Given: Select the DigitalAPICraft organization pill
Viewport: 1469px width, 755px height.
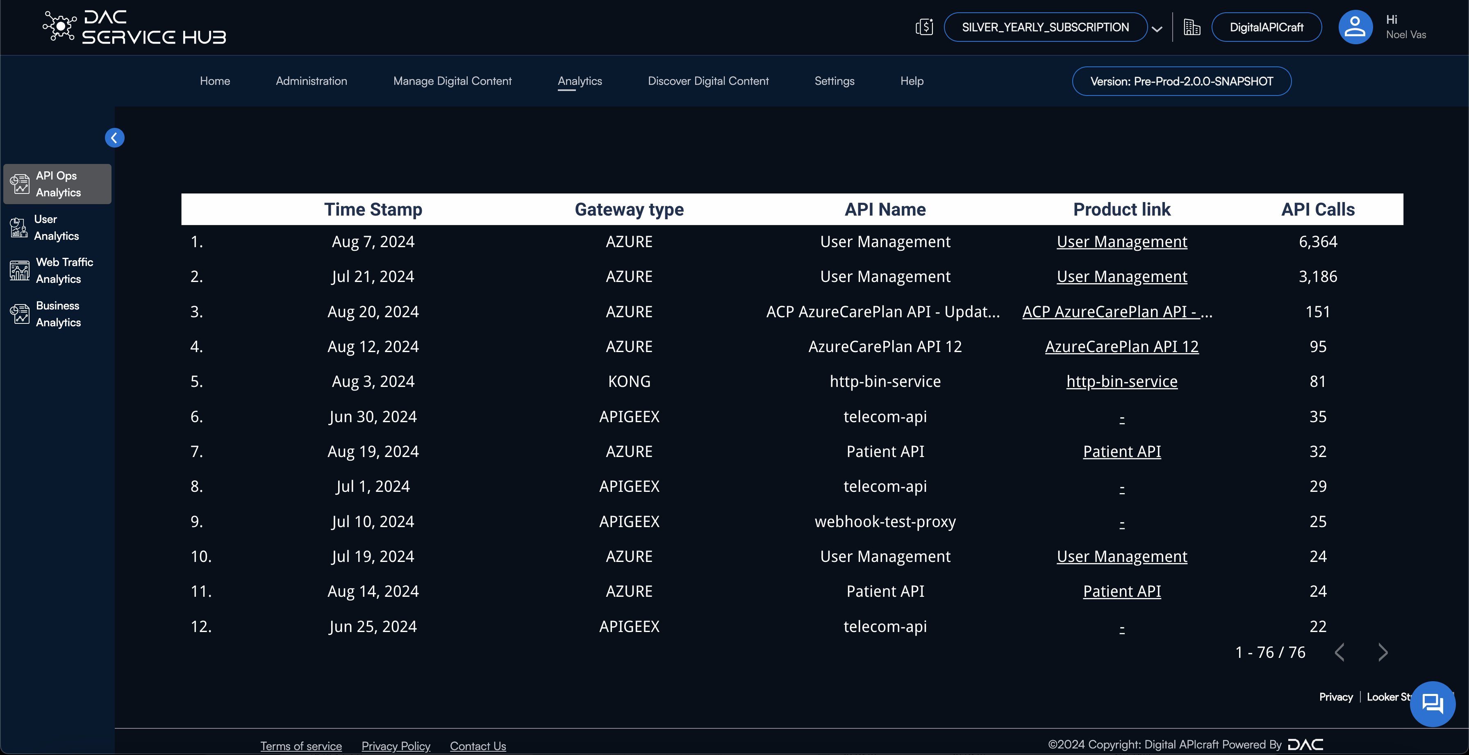Looking at the screenshot, I should click(1266, 27).
